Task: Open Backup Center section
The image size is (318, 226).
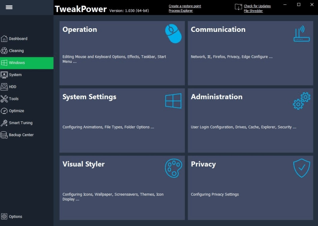Action: pyautogui.click(x=27, y=135)
